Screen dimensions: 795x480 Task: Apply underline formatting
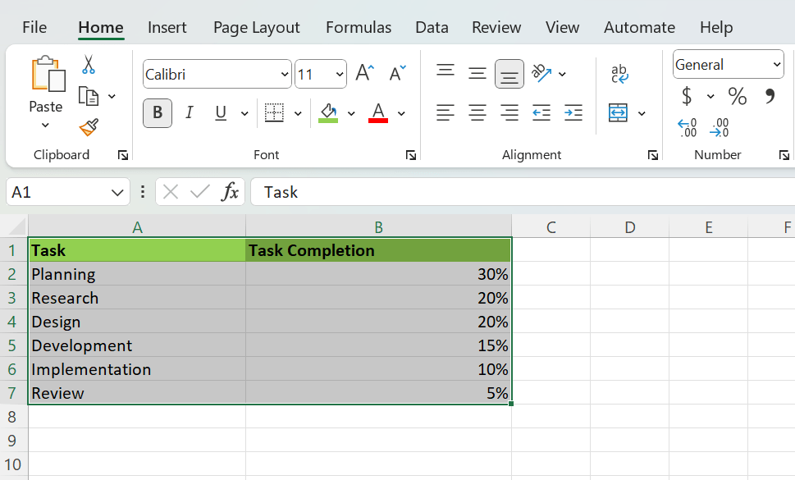point(221,112)
